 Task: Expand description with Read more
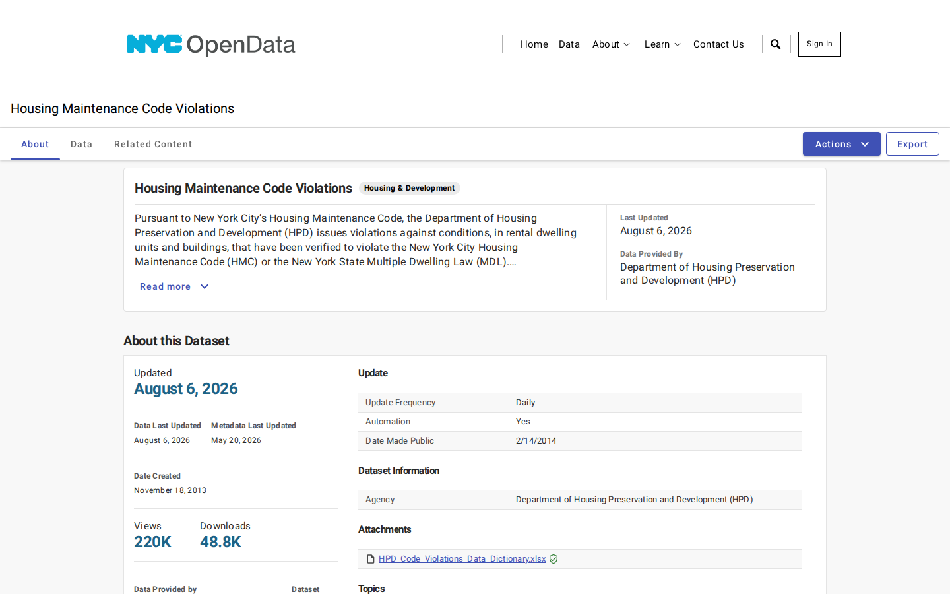[174, 286]
